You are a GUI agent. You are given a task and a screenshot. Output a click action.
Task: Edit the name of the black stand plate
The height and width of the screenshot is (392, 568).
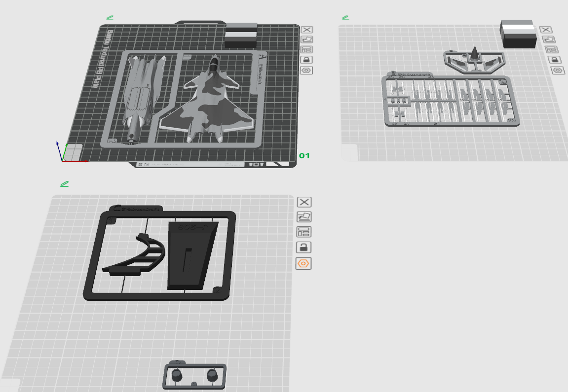[x=65, y=184]
